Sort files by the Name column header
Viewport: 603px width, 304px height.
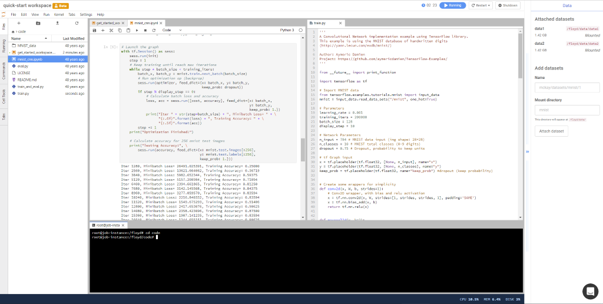pos(29,38)
